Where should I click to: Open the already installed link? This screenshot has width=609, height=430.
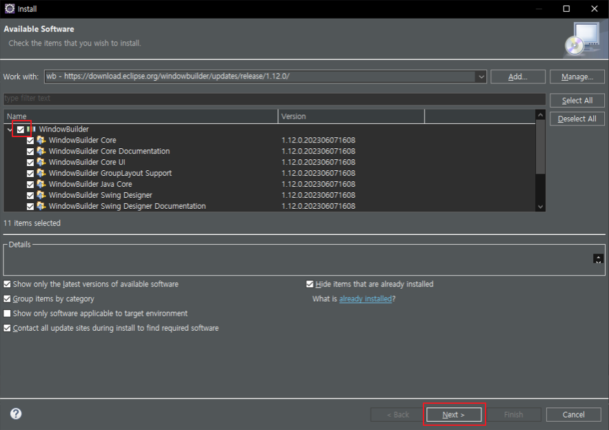(366, 299)
